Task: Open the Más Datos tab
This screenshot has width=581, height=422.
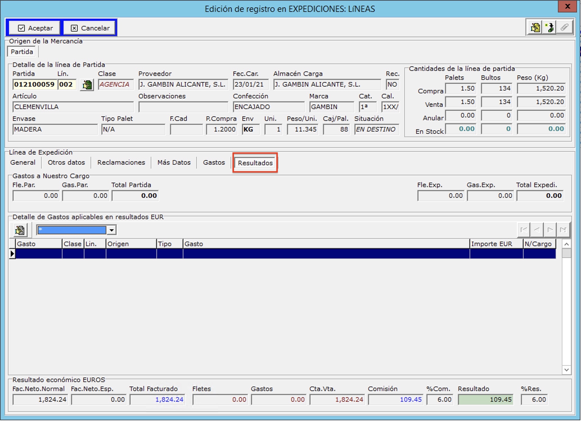Action: (174, 162)
